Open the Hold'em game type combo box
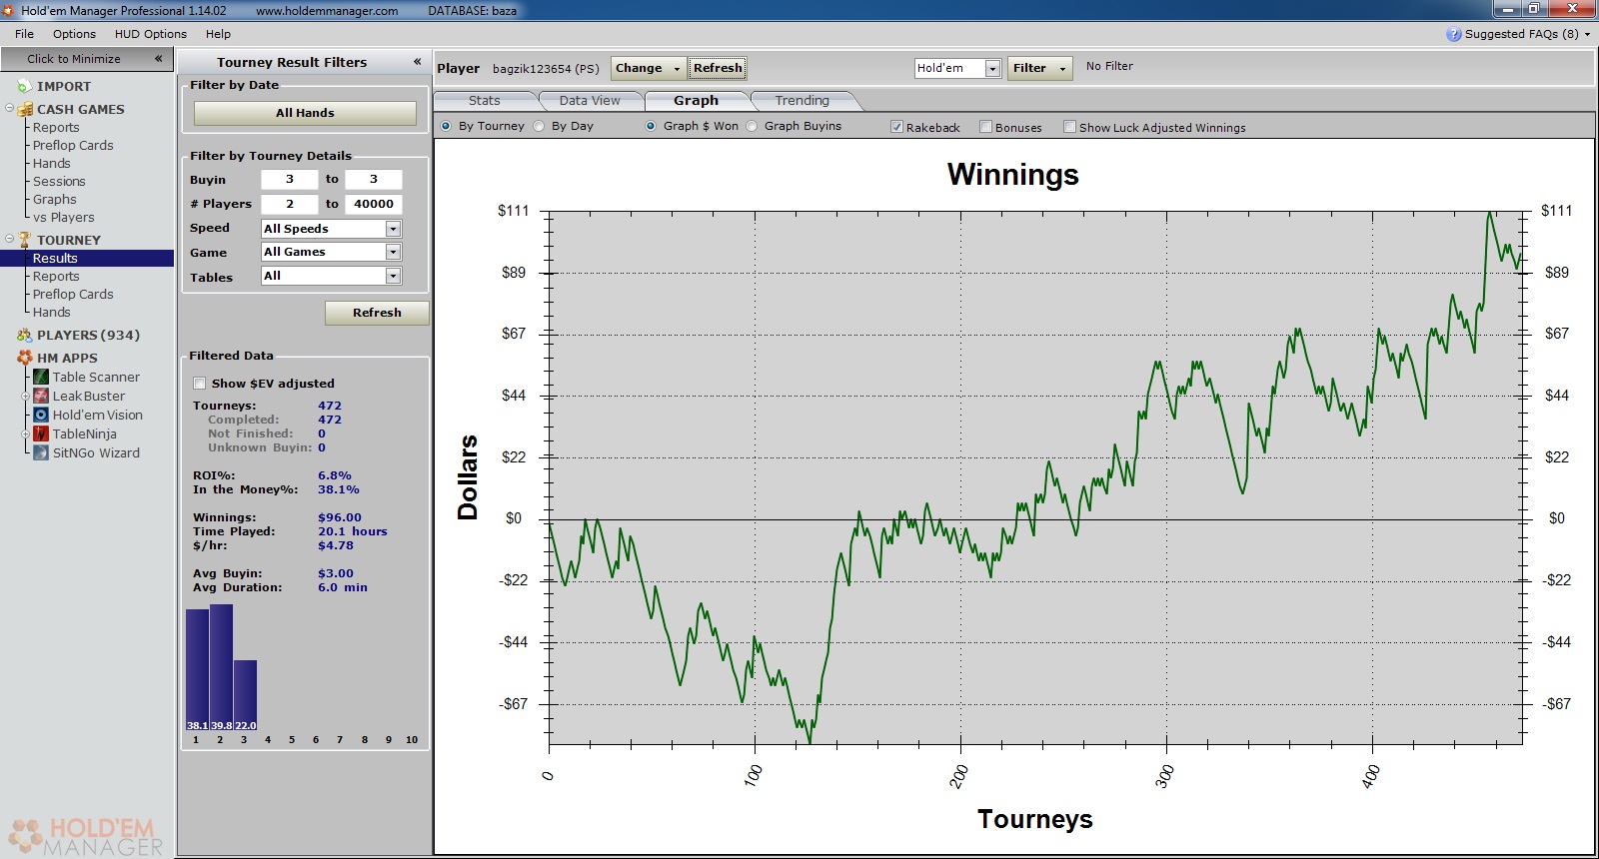1599x859 pixels. click(x=992, y=68)
